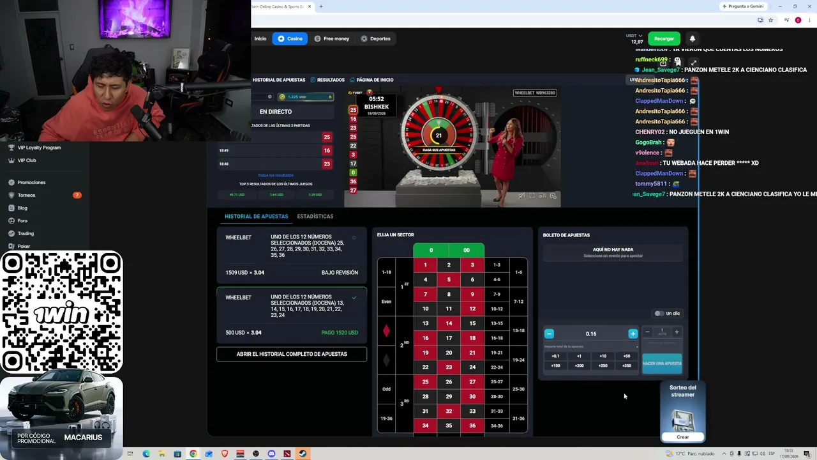Add +50 to the bet
The image size is (817, 460).
tap(626, 356)
